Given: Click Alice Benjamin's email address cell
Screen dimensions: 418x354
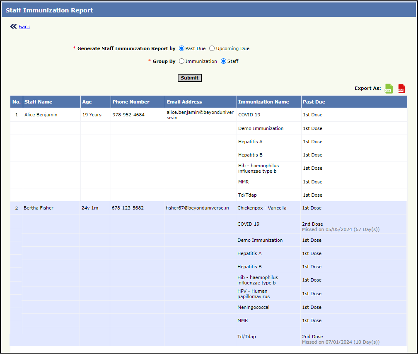Looking at the screenshot, I should 200,115.
